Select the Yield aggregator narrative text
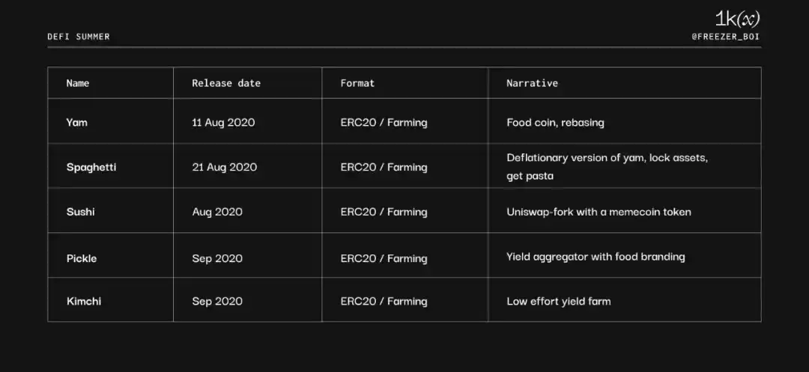 (x=596, y=257)
